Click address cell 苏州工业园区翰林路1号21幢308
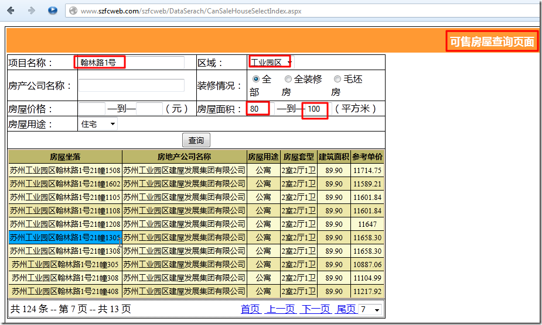542x325 pixels. [65, 278]
